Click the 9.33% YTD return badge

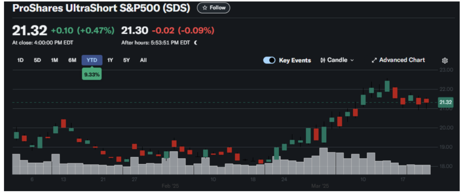(x=92, y=75)
